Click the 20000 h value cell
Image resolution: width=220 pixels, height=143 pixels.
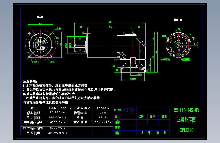coord(103,108)
